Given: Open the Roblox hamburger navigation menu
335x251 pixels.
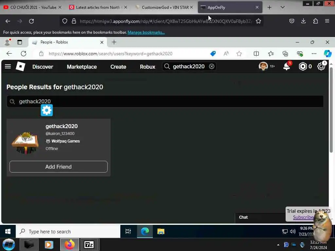Looking at the screenshot, I should coord(8,66).
